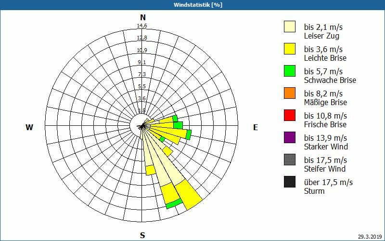Click the 9,1 ring scale value
This screenshot has width=385, height=241.
point(142,62)
